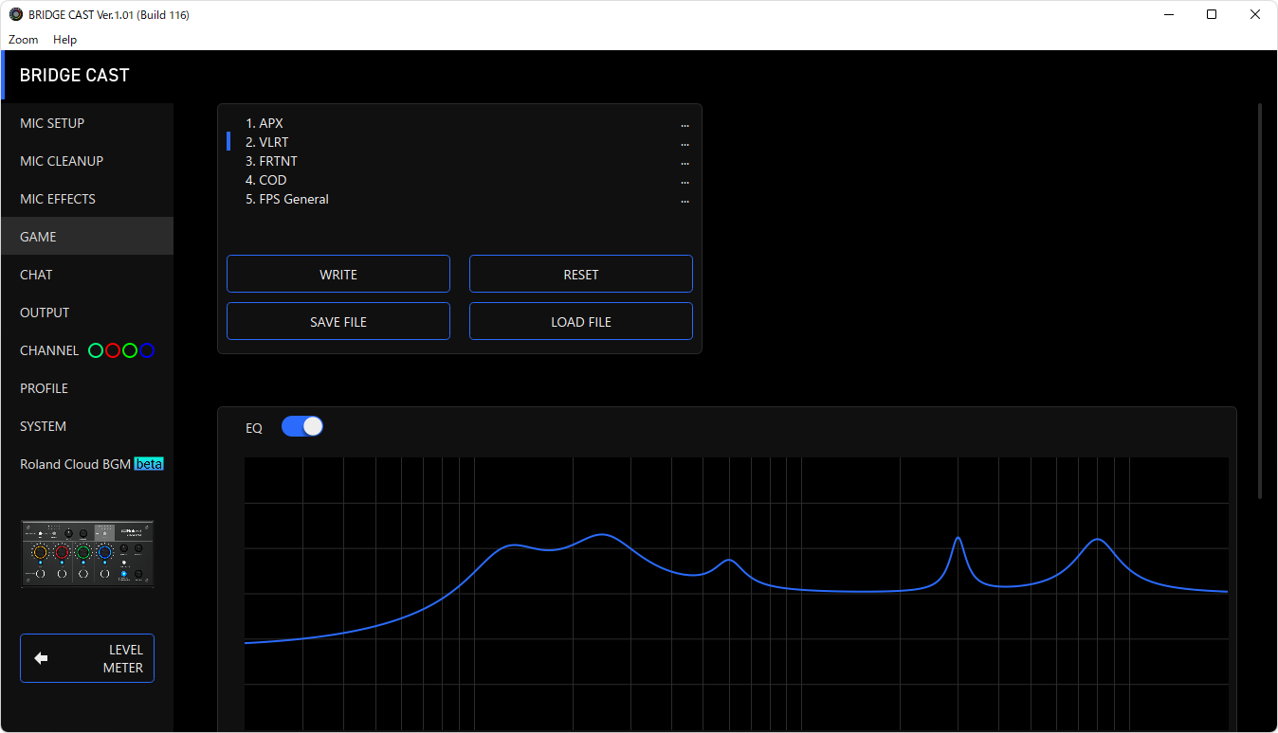The height and width of the screenshot is (733, 1278).
Task: Open options menu for FRTNT preset
Action: pos(685,163)
